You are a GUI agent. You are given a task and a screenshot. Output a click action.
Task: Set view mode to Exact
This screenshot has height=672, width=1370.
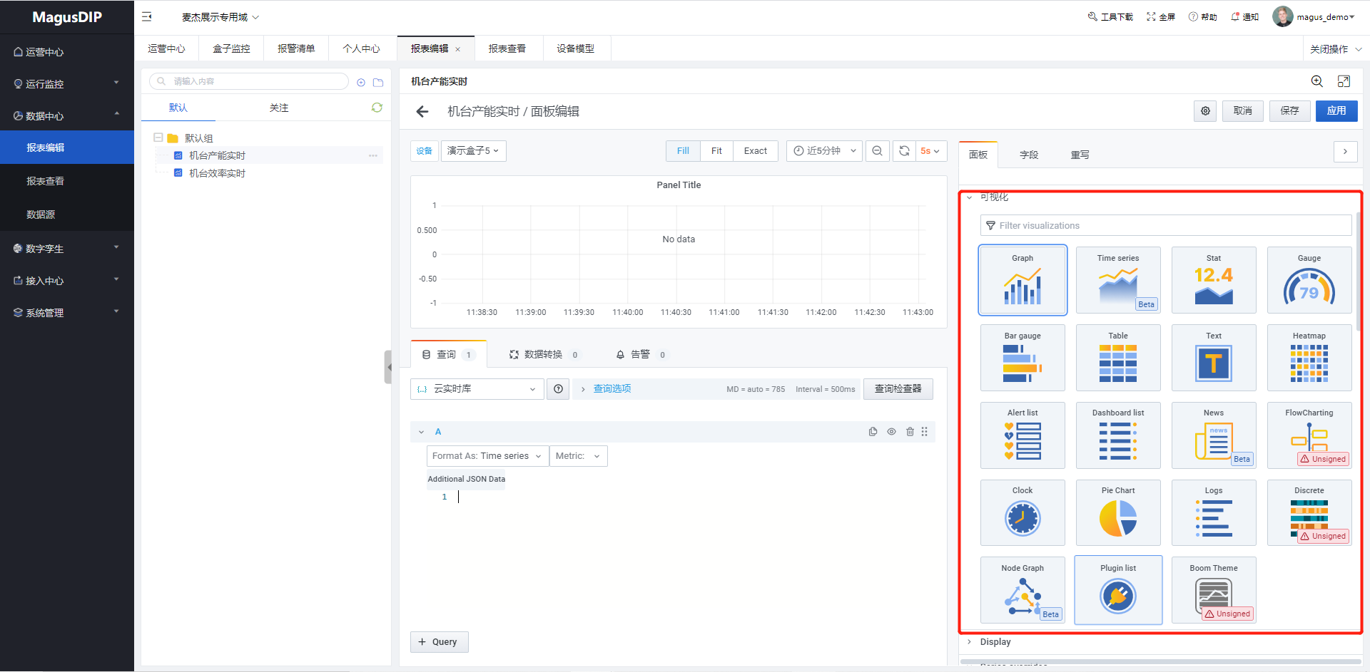pos(755,151)
